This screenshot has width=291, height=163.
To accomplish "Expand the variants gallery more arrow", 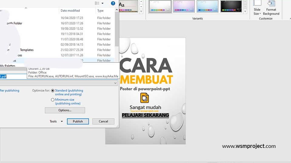I will 245,11.
